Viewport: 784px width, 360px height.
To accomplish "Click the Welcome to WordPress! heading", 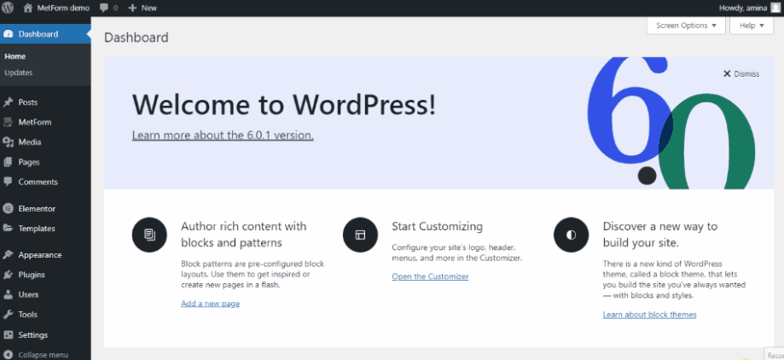I will click(284, 105).
